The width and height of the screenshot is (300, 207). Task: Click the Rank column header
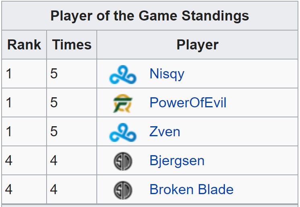click(x=24, y=45)
